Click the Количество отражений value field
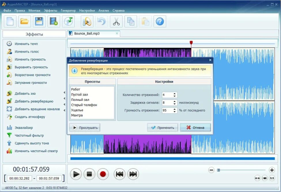This screenshot has height=192, width=281. coord(167,95)
